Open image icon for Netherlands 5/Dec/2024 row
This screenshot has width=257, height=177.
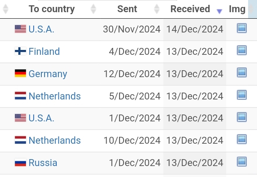[x=242, y=95]
